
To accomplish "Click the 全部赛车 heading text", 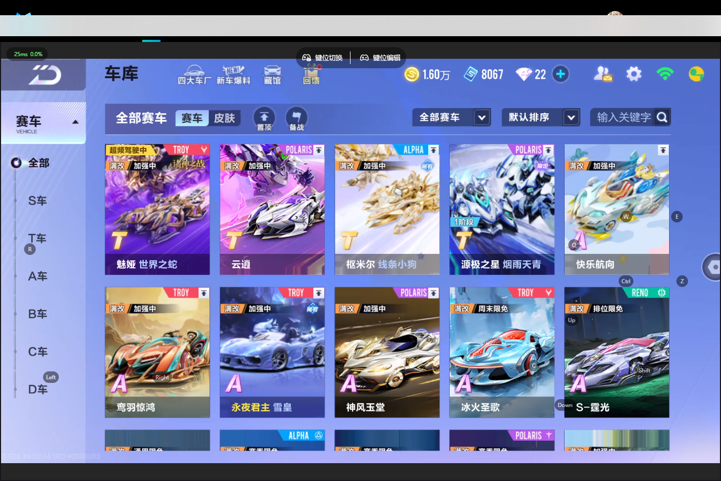I will coord(141,118).
